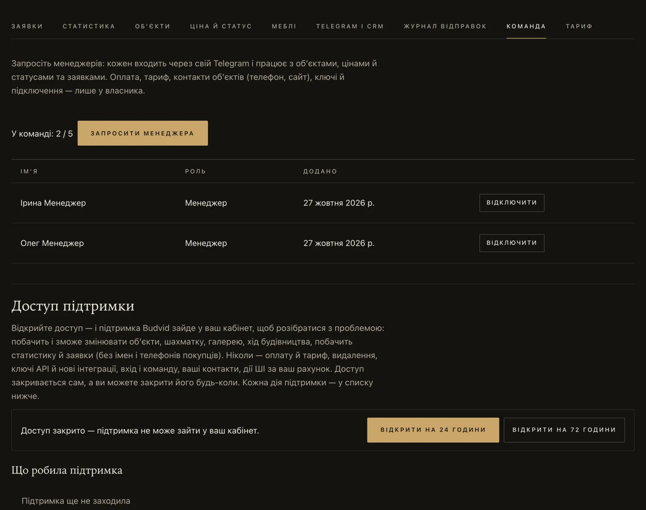Viewport: 646px width, 510px height.
Task: Click the Підтримка ще не заходила entry
Action: pyautogui.click(x=76, y=501)
